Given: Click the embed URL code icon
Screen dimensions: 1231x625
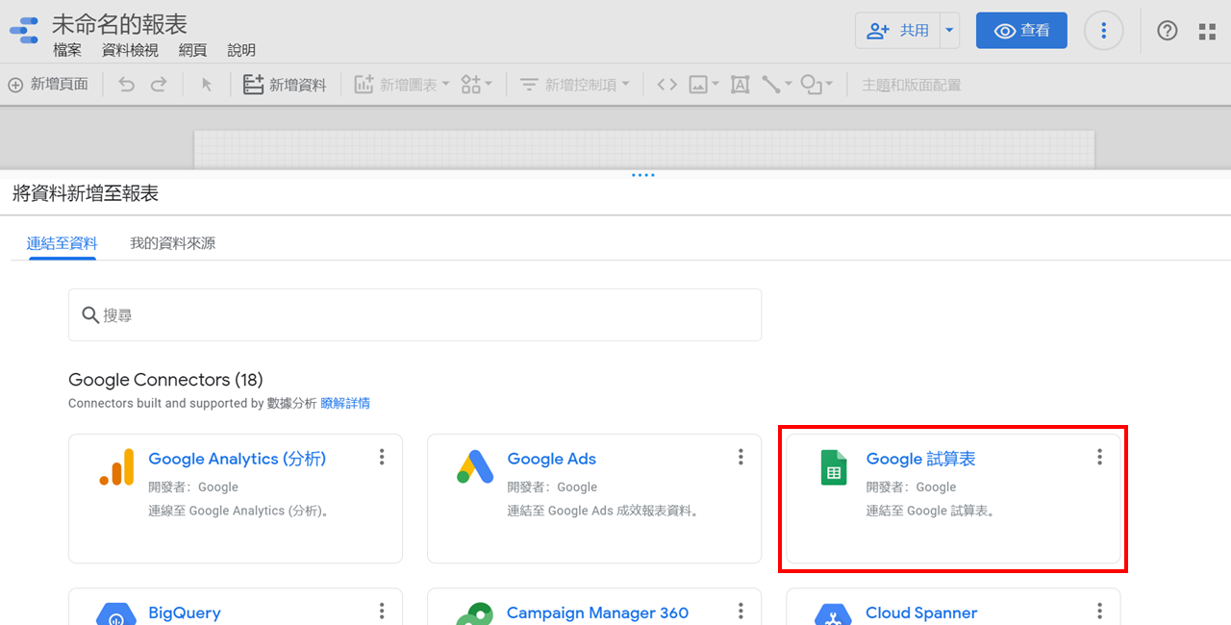Looking at the screenshot, I should pyautogui.click(x=666, y=85).
